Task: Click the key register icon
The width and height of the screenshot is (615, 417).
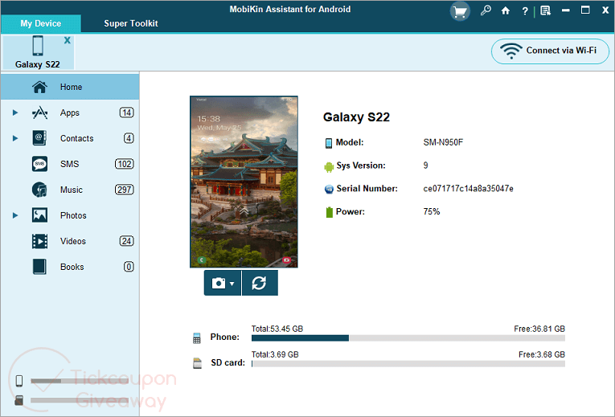Action: tap(486, 10)
